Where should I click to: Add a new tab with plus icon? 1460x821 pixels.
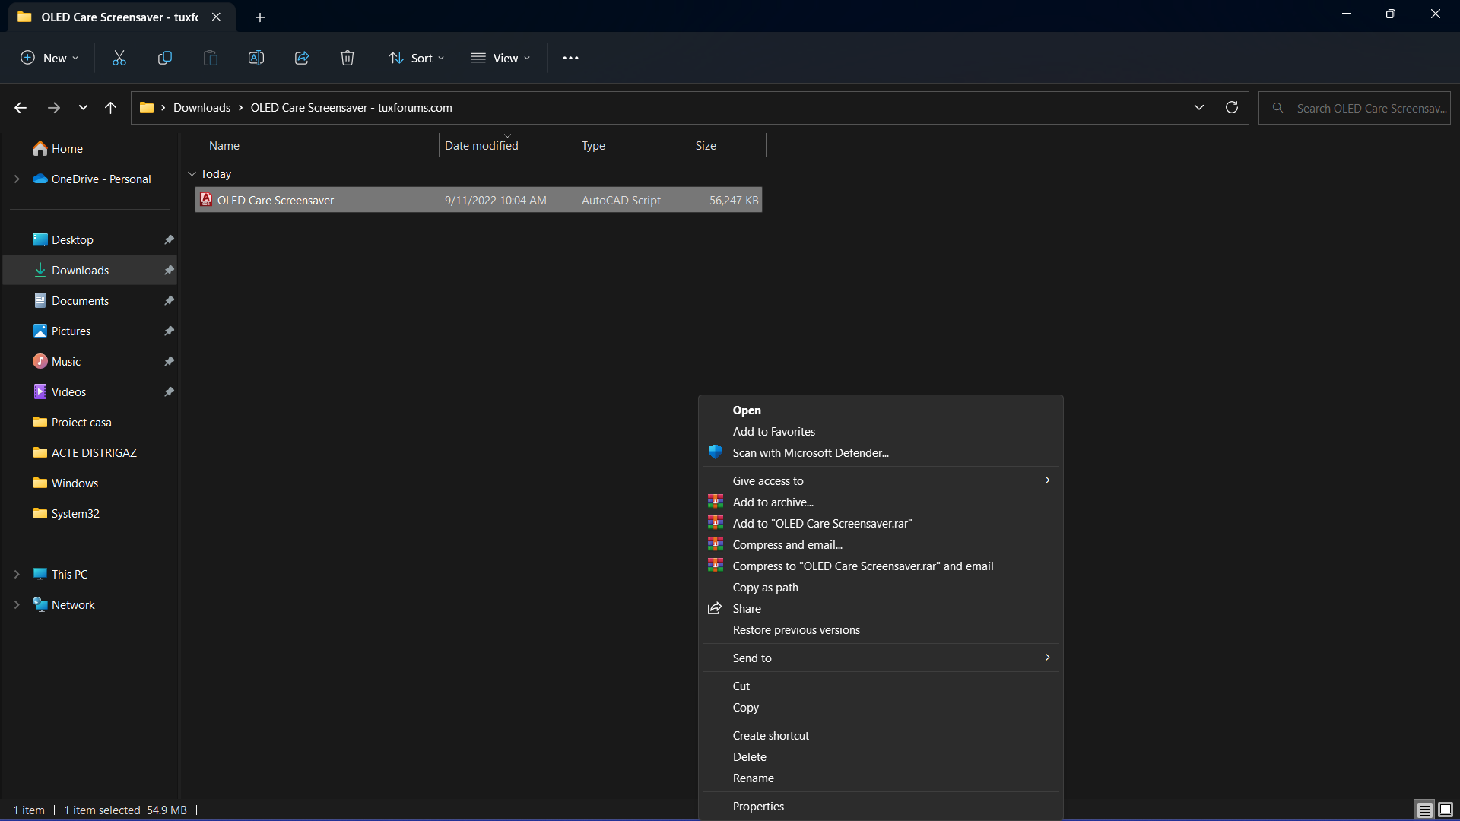click(x=260, y=17)
